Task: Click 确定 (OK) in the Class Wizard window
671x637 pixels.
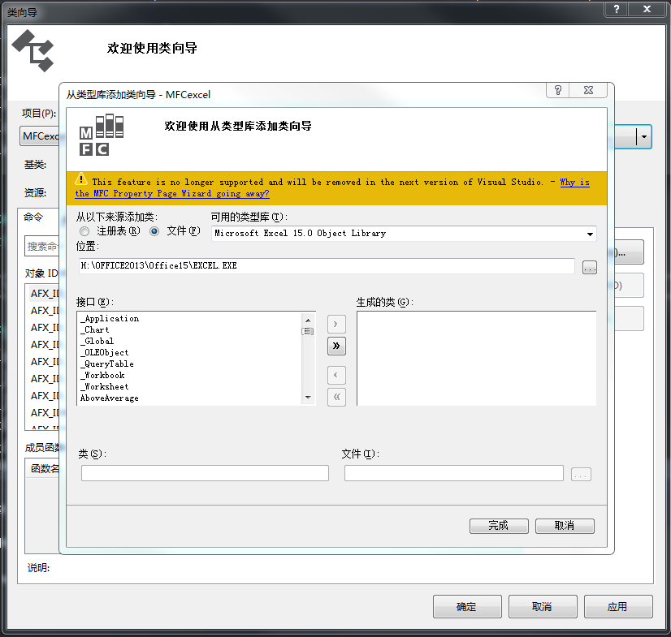Action: [x=467, y=607]
